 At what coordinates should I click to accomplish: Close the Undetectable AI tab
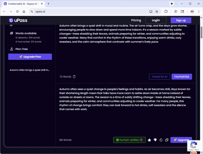(42, 4)
